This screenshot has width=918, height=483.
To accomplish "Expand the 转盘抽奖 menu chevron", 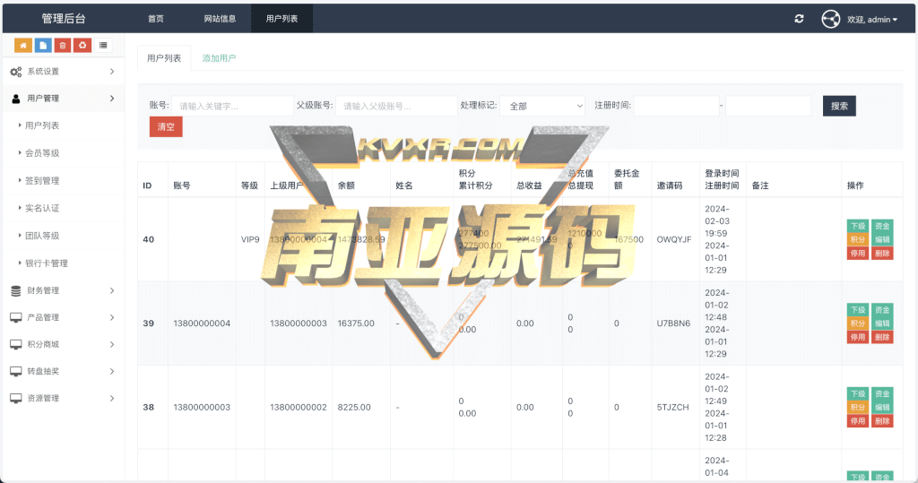I will (x=112, y=371).
